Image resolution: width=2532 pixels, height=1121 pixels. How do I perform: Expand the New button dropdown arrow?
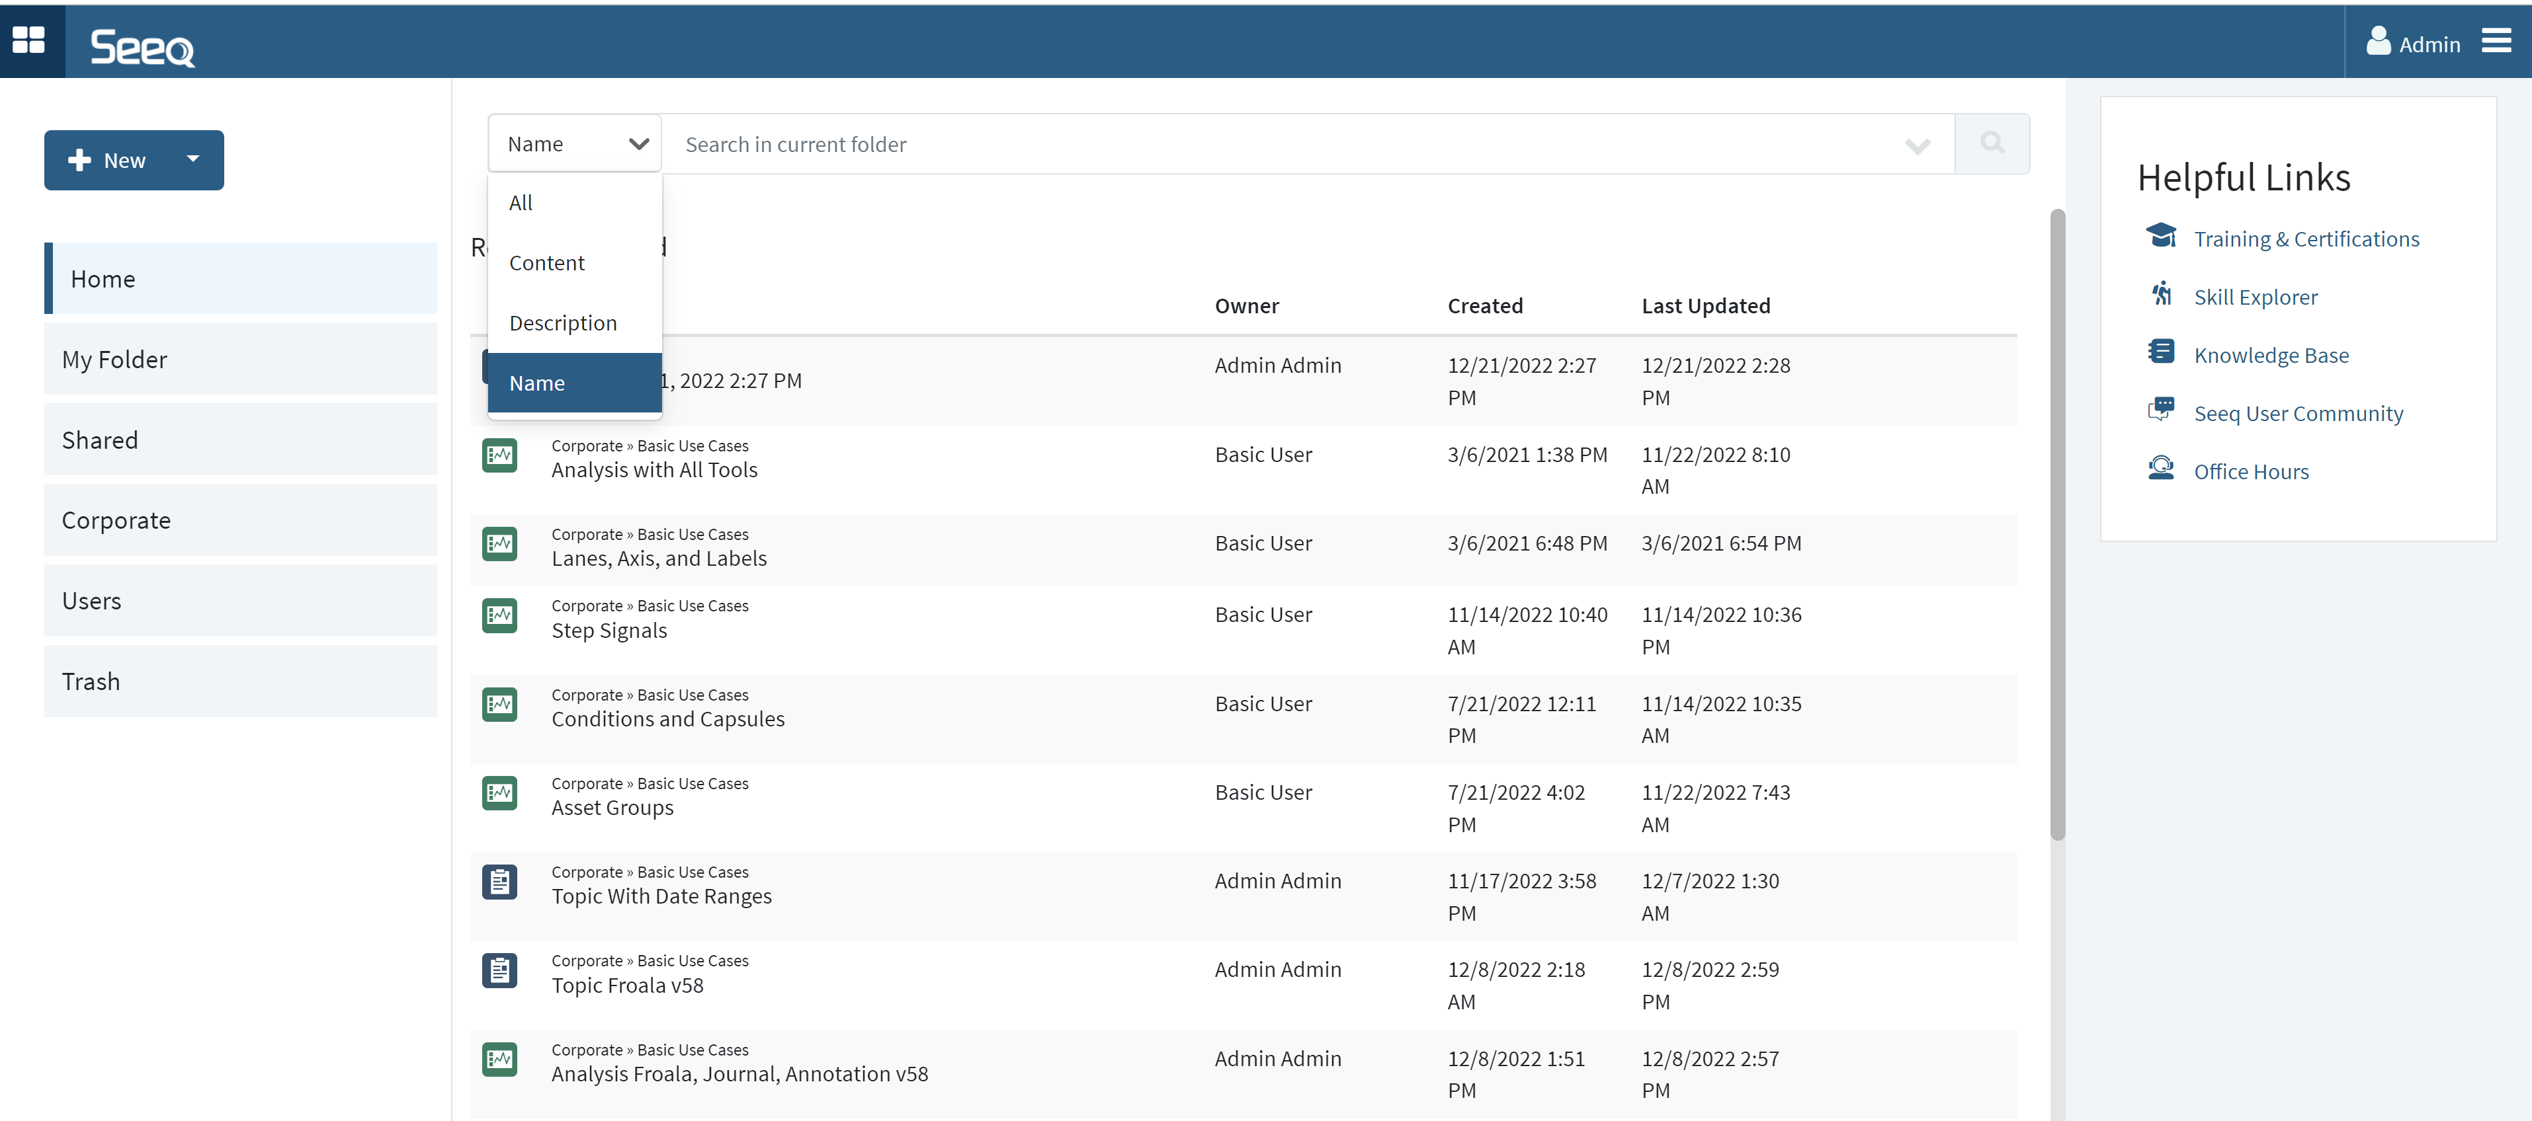[192, 159]
